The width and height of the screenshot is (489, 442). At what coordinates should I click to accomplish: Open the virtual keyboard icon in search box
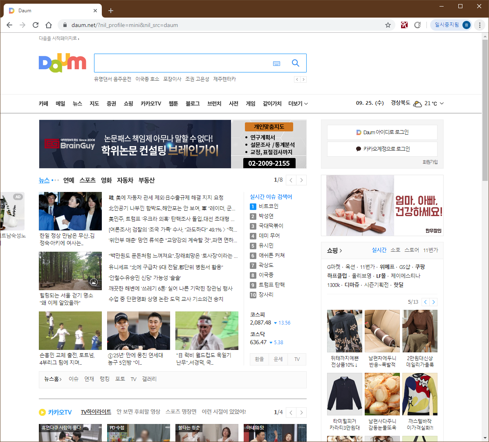point(276,63)
